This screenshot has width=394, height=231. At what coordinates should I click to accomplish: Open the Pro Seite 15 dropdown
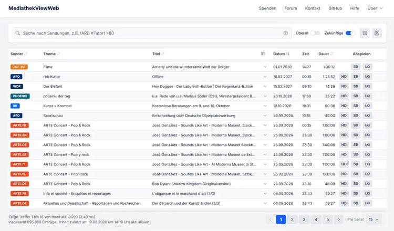(x=374, y=219)
